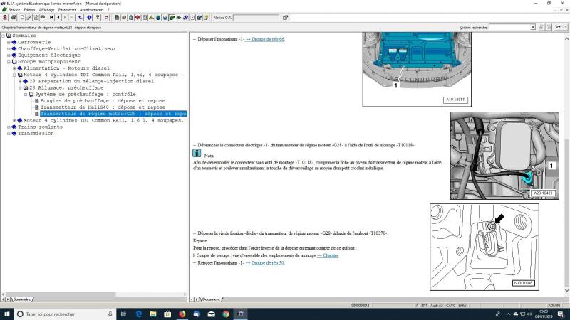Viewport: 570px width, 320px height.
Task: Go to first page navigation arrow
Action: coord(51,17)
